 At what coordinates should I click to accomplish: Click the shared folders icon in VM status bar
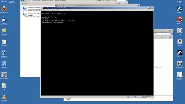pos(137,97)
